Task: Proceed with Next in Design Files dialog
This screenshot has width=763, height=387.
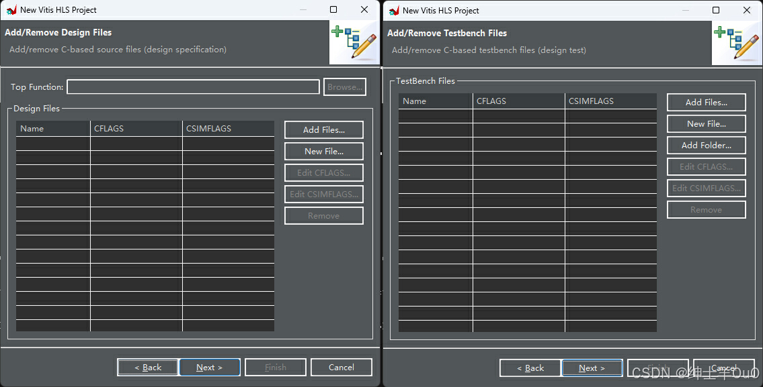Action: coord(209,367)
